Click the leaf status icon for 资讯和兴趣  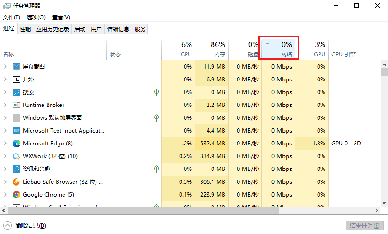pos(156,169)
